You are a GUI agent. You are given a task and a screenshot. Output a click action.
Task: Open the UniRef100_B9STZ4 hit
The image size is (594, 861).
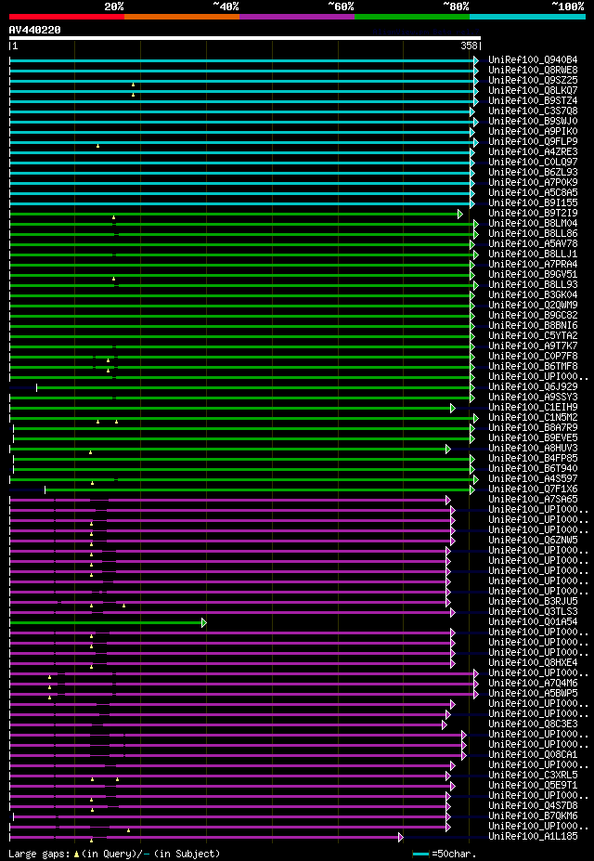click(x=533, y=101)
